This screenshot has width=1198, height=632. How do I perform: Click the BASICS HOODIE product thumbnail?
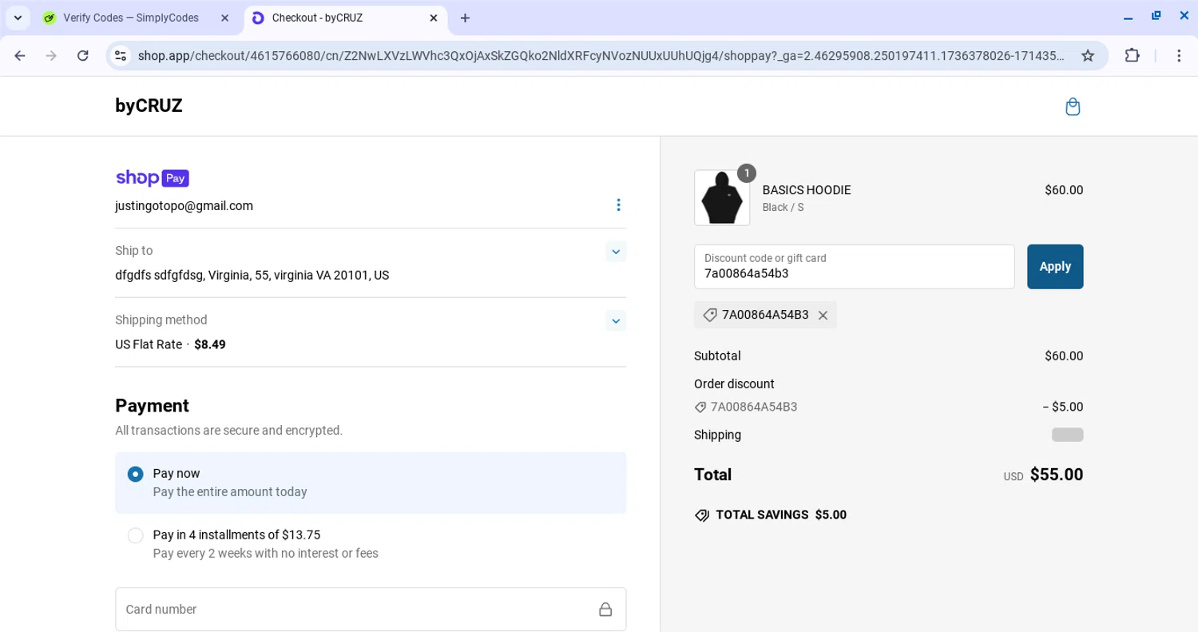tap(722, 198)
